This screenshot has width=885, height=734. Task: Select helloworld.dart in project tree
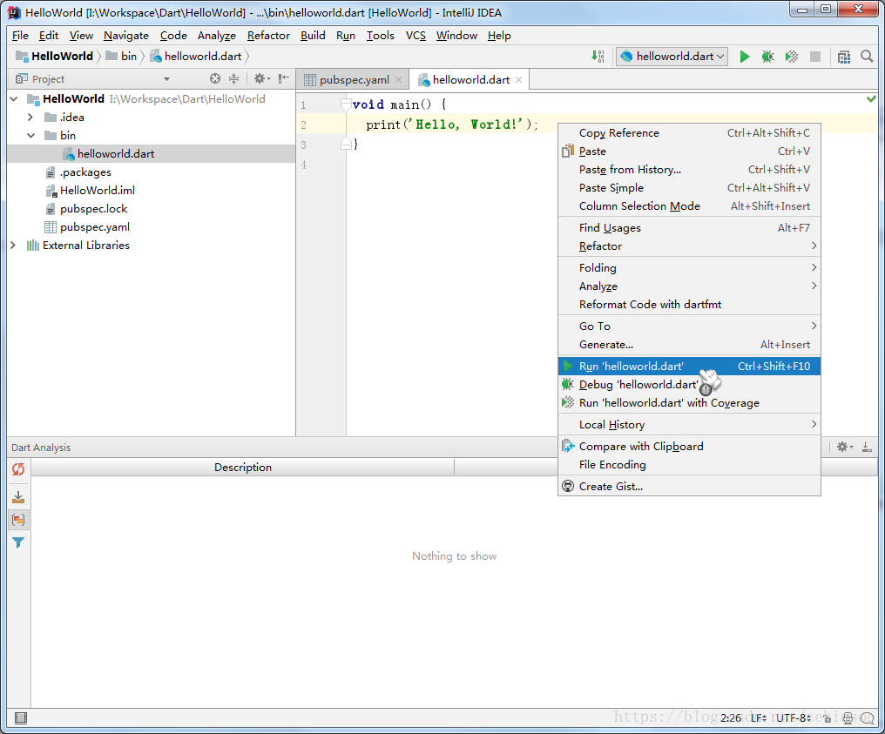tap(152, 154)
